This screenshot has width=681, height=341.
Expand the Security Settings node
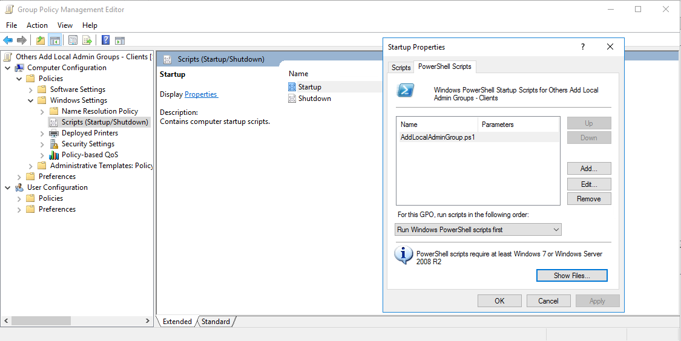coord(42,144)
